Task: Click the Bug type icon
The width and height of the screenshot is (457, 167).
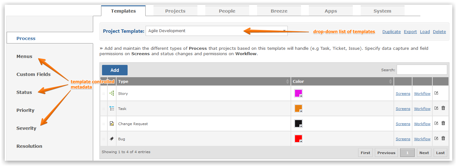Action: click(x=112, y=139)
